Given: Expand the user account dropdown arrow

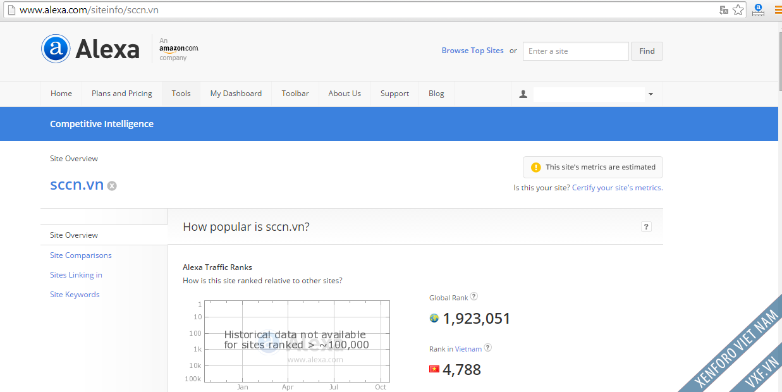Looking at the screenshot, I should point(651,94).
